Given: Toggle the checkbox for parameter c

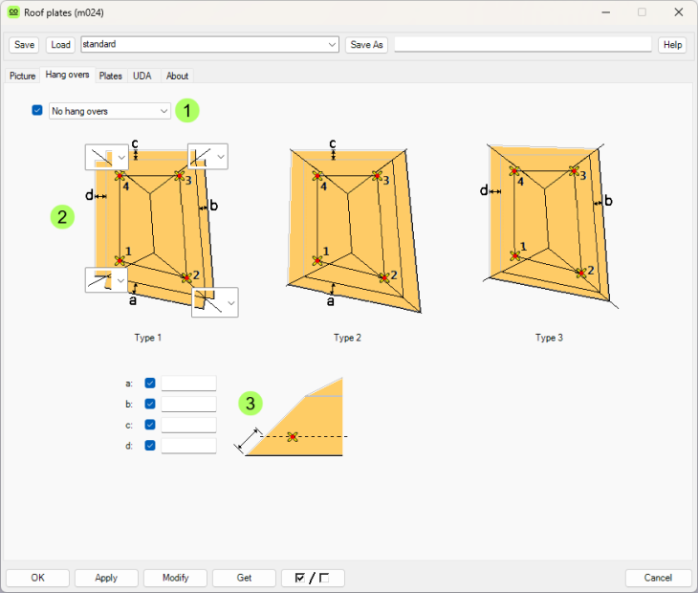Looking at the screenshot, I should 150,425.
